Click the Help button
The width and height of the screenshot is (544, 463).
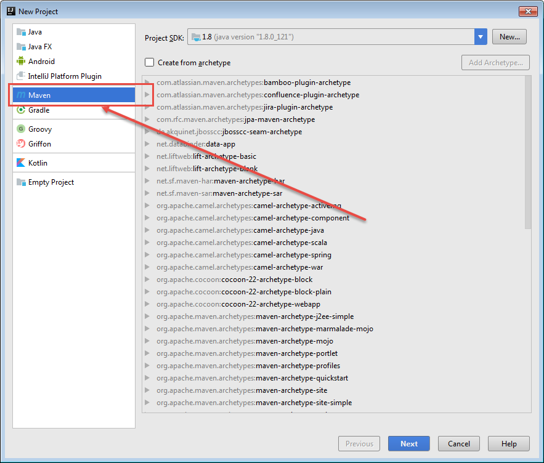[509, 443]
